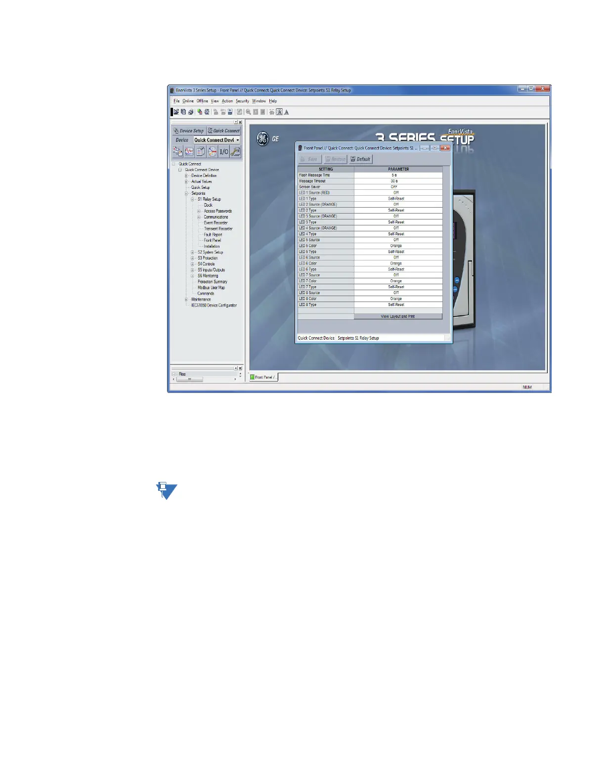Click the greyed stop square toolbar icon

point(262,112)
